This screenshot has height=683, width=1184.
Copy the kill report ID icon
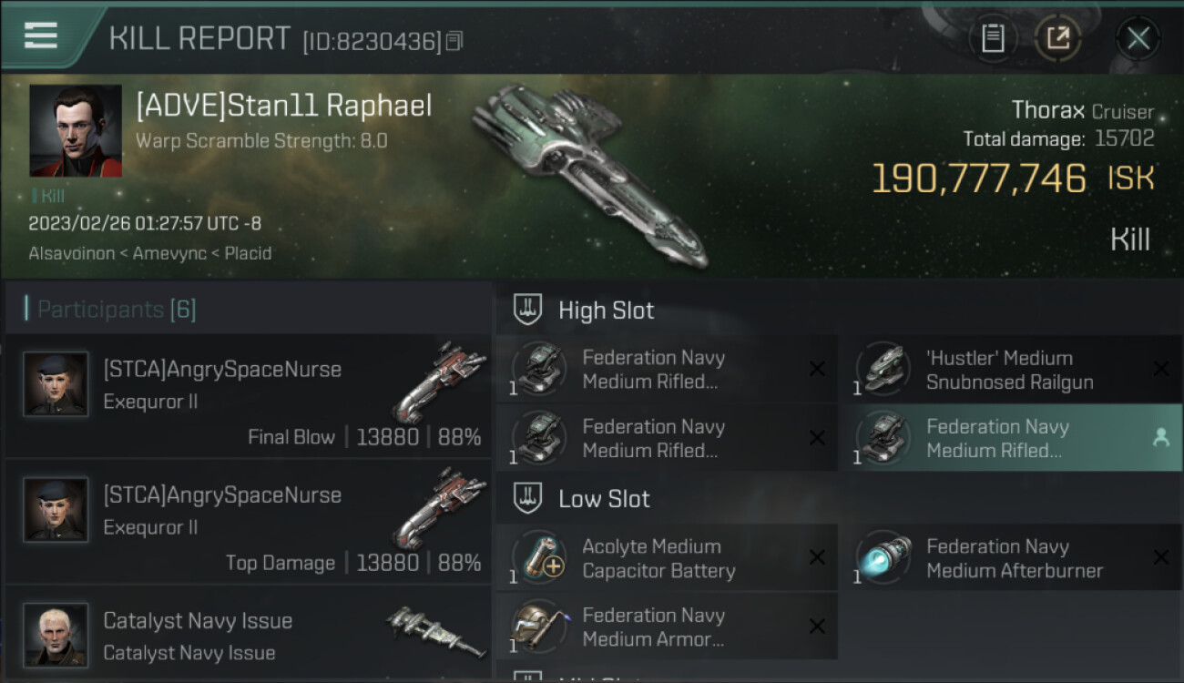click(x=454, y=41)
